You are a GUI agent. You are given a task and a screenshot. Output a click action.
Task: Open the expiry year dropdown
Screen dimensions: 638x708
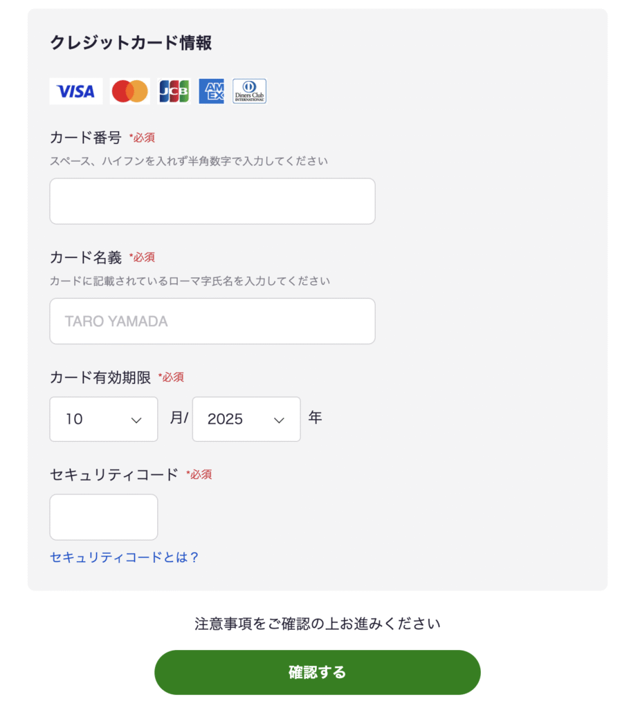click(246, 419)
